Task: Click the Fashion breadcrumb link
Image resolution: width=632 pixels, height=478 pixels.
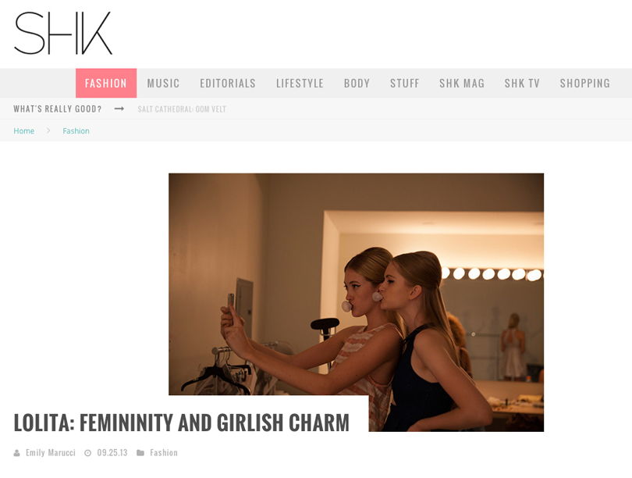Action: (76, 130)
